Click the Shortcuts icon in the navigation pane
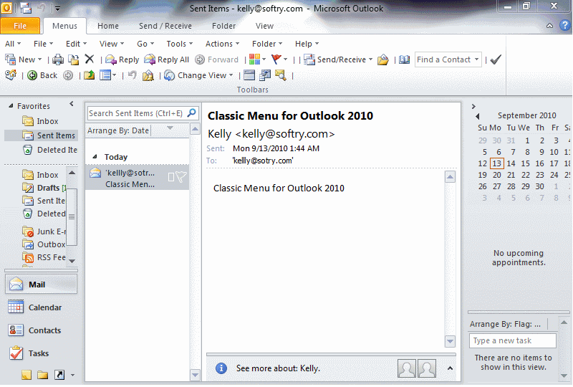The height and width of the screenshot is (387, 573). click(x=59, y=375)
